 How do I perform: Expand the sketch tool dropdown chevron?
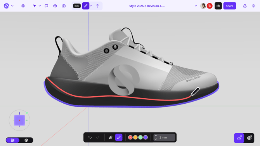[91, 6]
